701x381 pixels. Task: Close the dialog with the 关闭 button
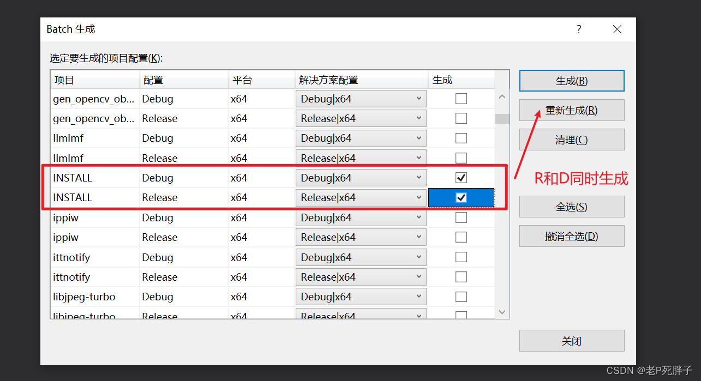tap(571, 340)
